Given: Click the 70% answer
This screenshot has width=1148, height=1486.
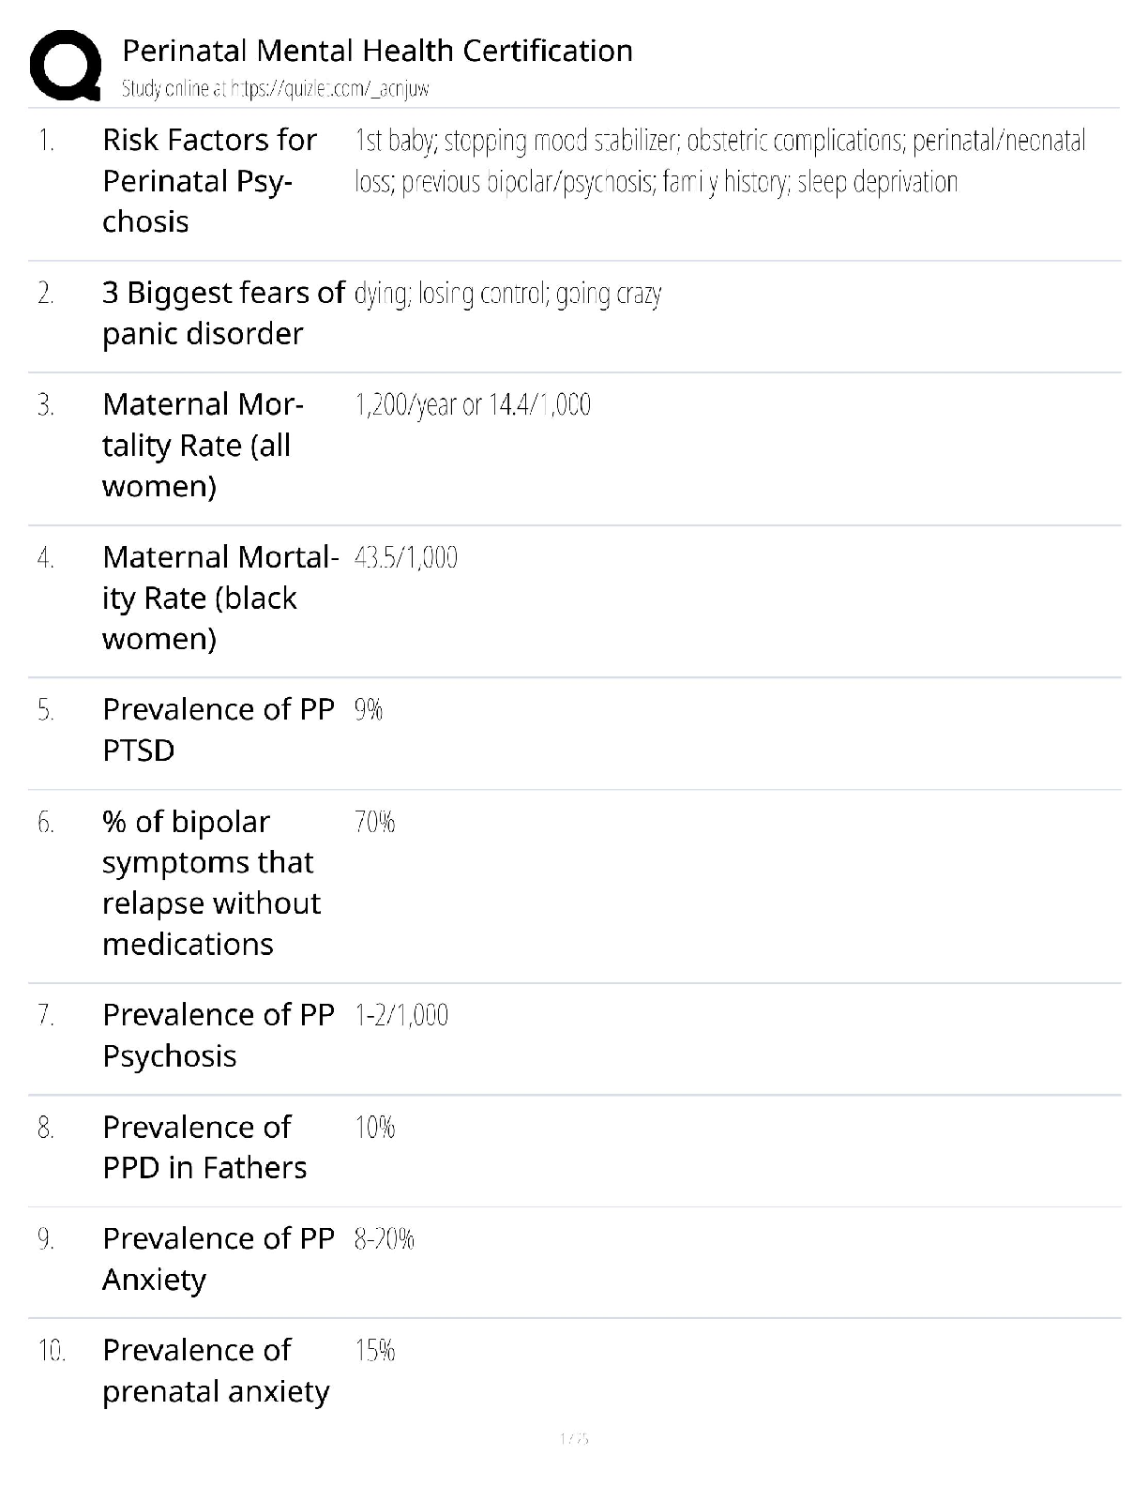Looking at the screenshot, I should [374, 823].
